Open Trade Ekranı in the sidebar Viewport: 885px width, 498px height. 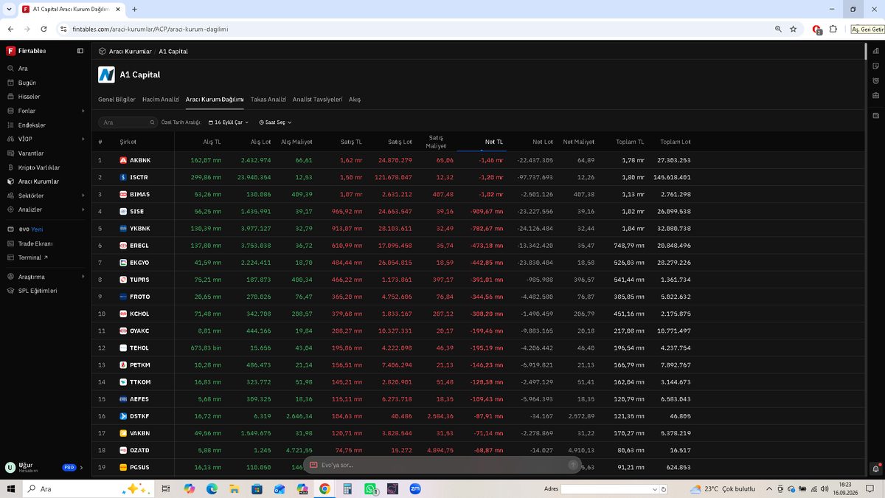[35, 243]
